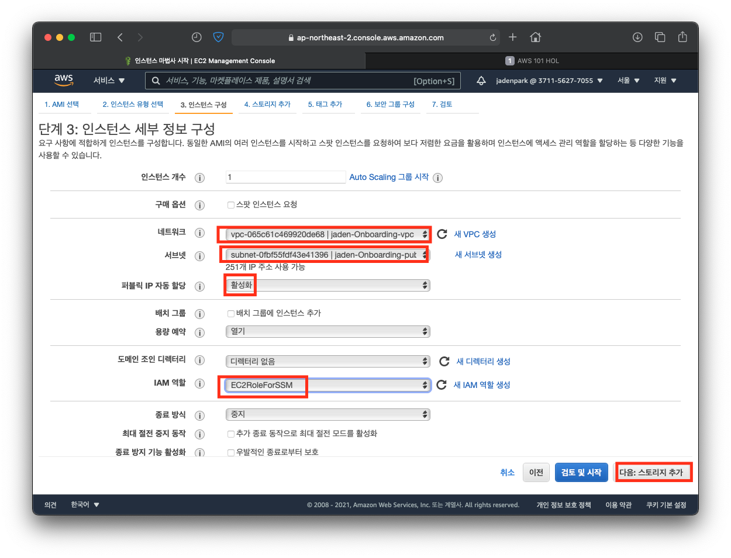Go to step 2. 인스턴스 유형 선택
The height and width of the screenshot is (558, 731).
pos(133,104)
